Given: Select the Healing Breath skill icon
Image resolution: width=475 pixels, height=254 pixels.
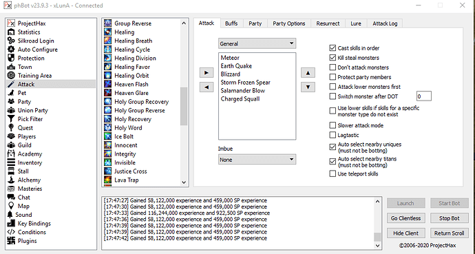Looking at the screenshot, I should point(108,41).
